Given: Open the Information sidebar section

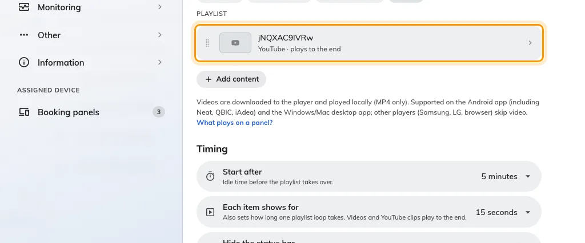Looking at the screenshot, I should (91, 62).
